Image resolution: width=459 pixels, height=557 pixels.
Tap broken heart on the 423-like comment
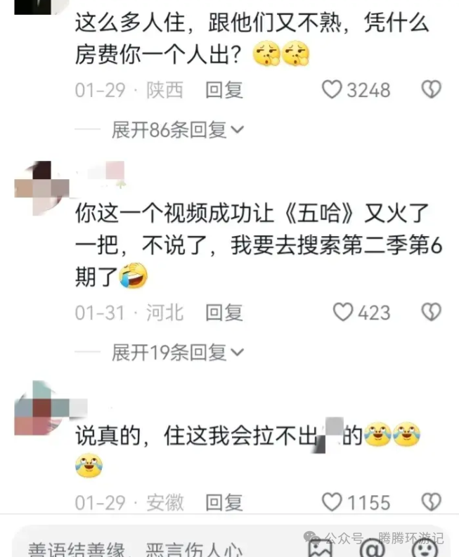432,313
